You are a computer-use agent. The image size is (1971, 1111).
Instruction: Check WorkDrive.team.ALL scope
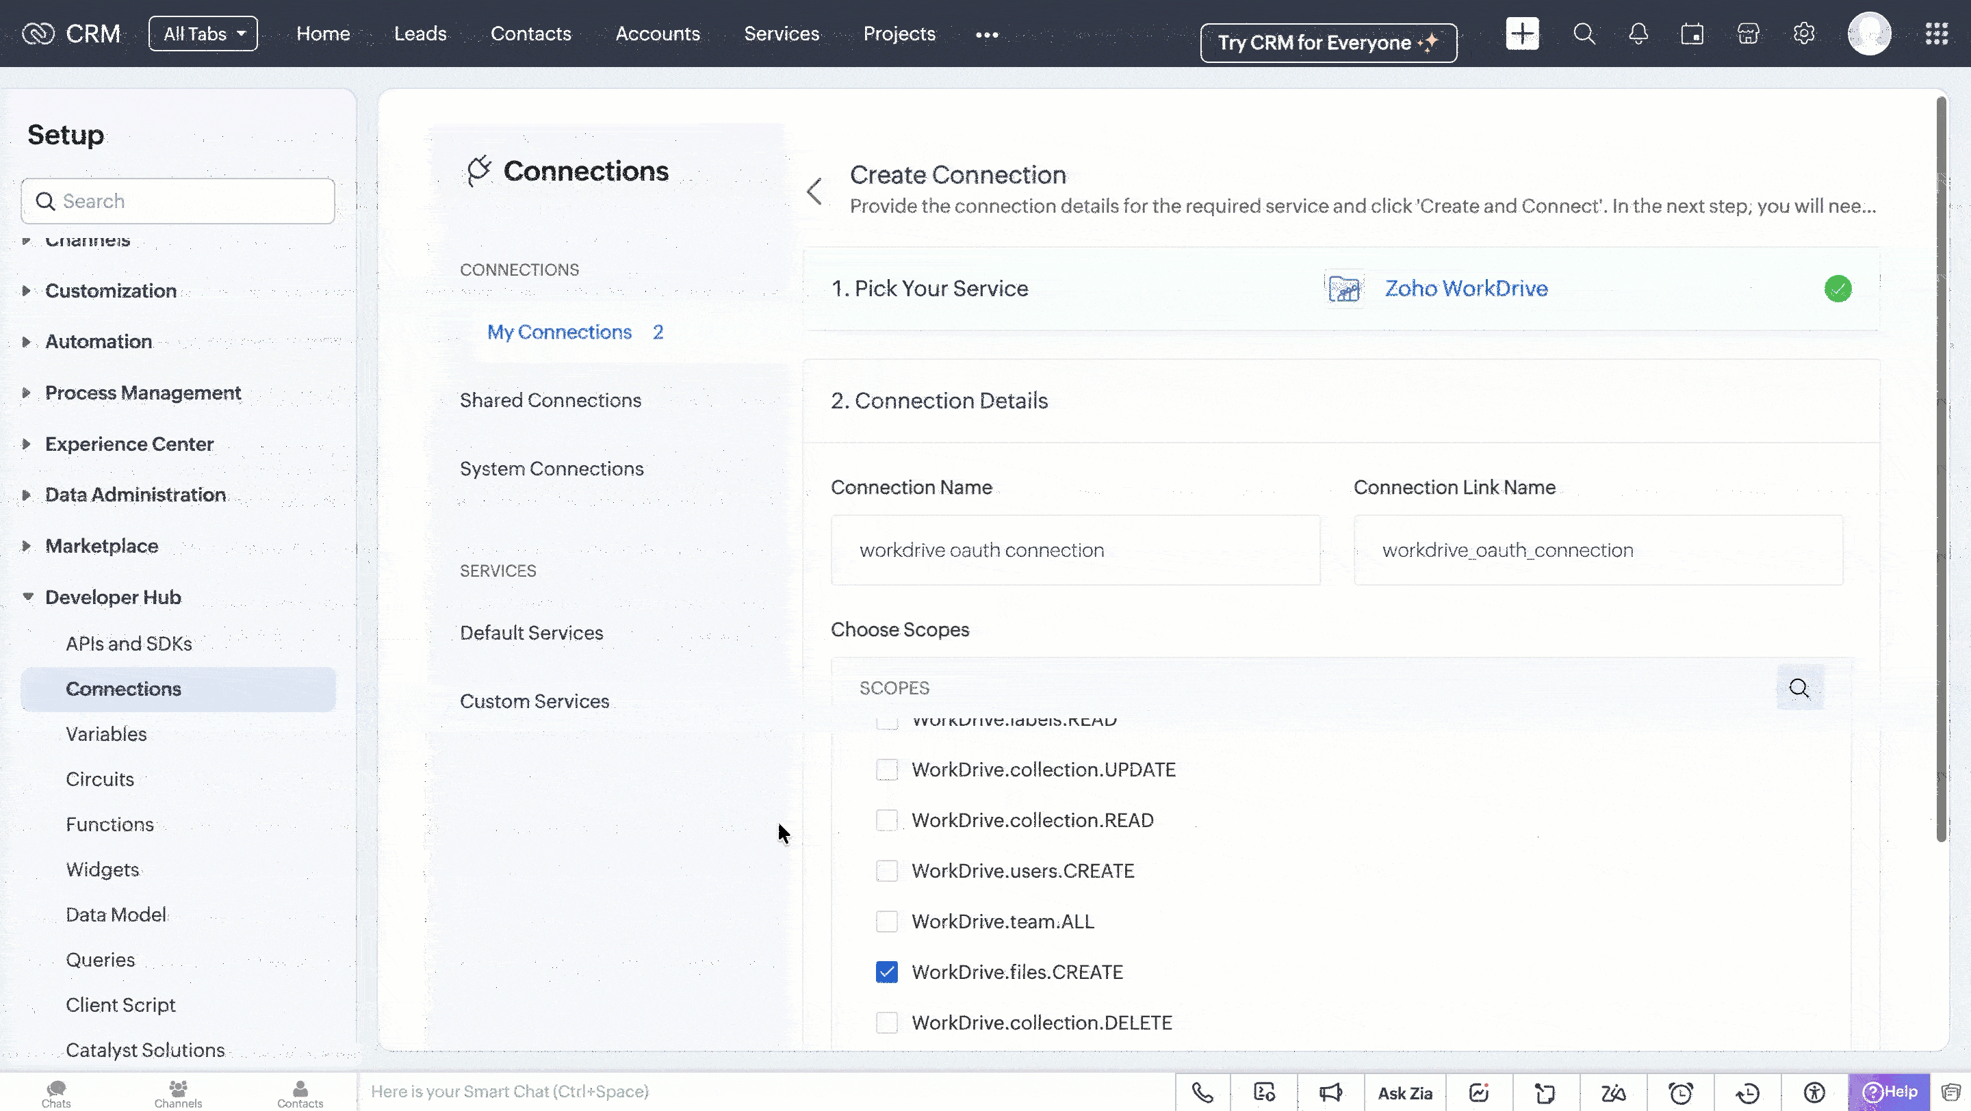[x=887, y=922]
